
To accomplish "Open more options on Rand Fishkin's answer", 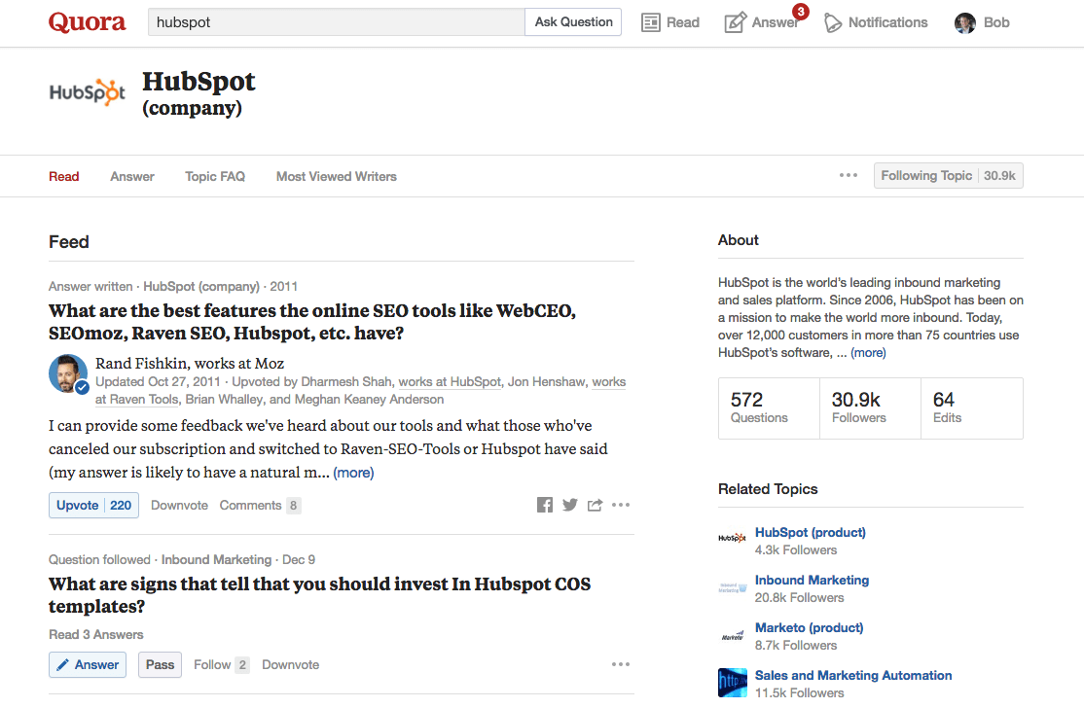I will (621, 505).
